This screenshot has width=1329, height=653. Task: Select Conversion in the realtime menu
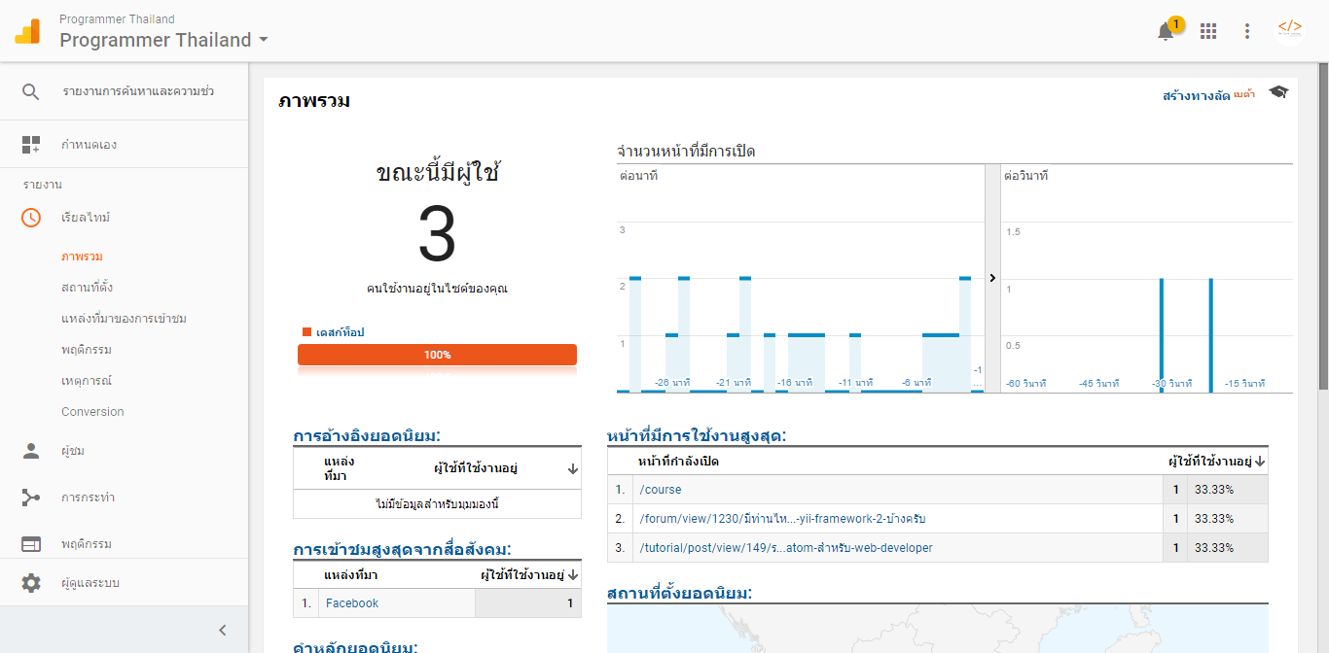(92, 412)
